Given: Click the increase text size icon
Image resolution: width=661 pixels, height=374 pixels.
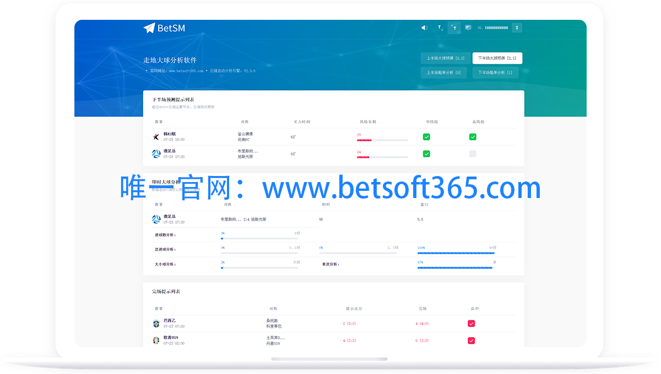Looking at the screenshot, I should tap(454, 28).
